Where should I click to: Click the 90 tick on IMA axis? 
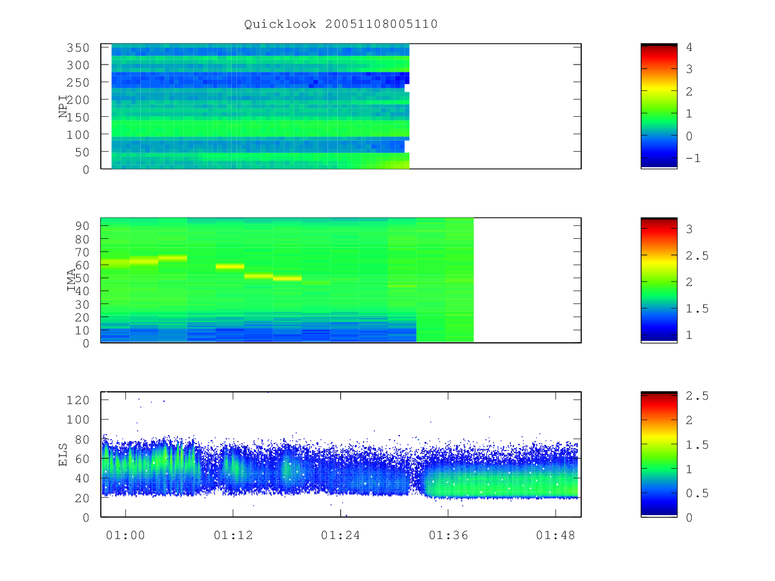pos(84,225)
